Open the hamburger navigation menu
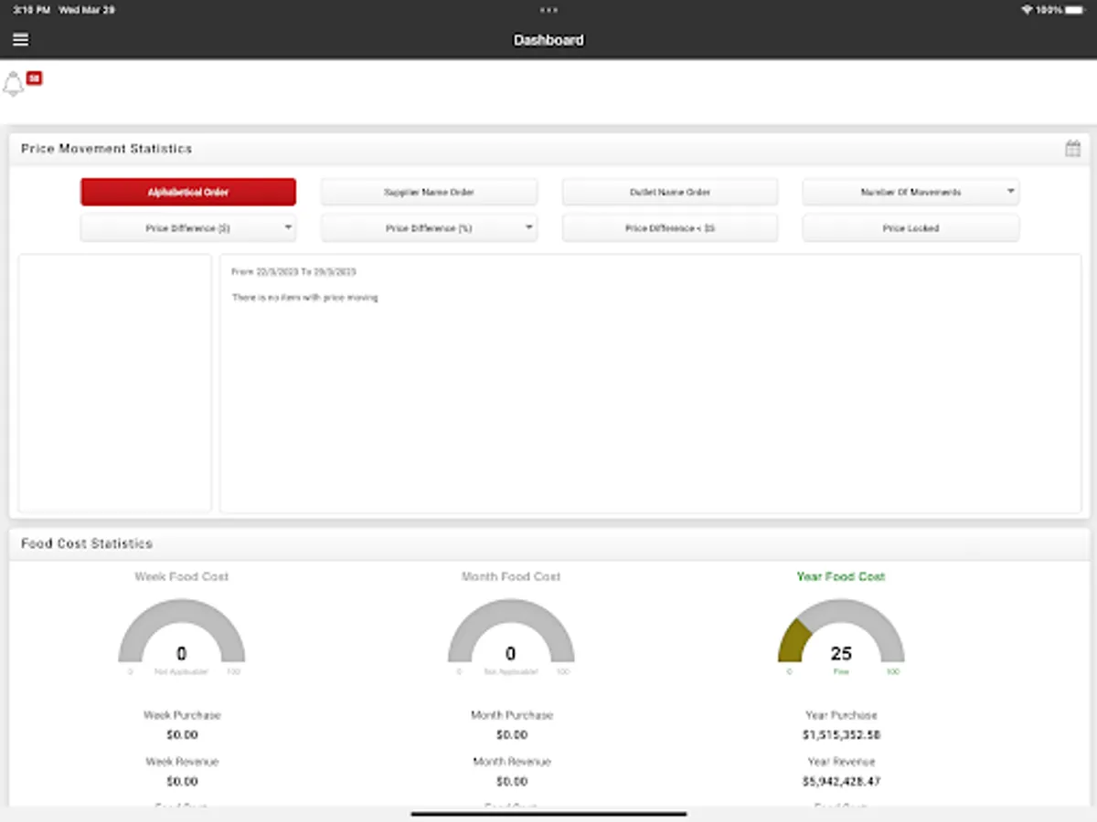The width and height of the screenshot is (1097, 822). pos(21,40)
